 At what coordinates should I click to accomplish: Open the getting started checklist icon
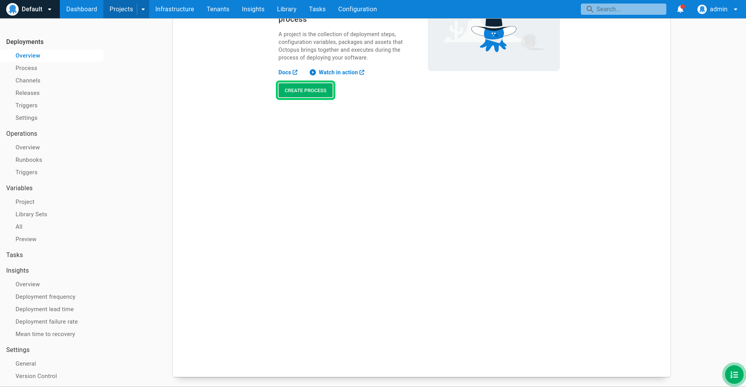[734, 375]
